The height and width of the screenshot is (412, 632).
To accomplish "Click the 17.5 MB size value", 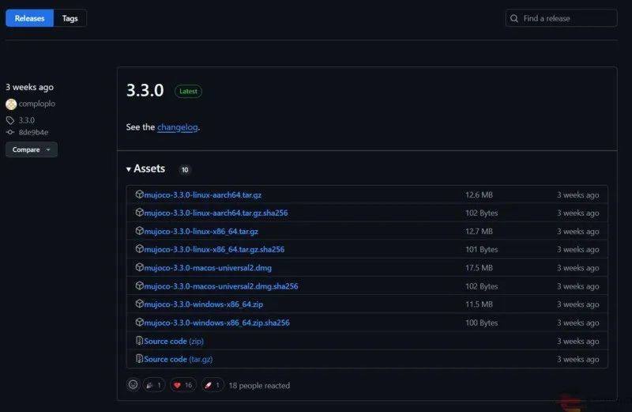I will [x=480, y=268].
